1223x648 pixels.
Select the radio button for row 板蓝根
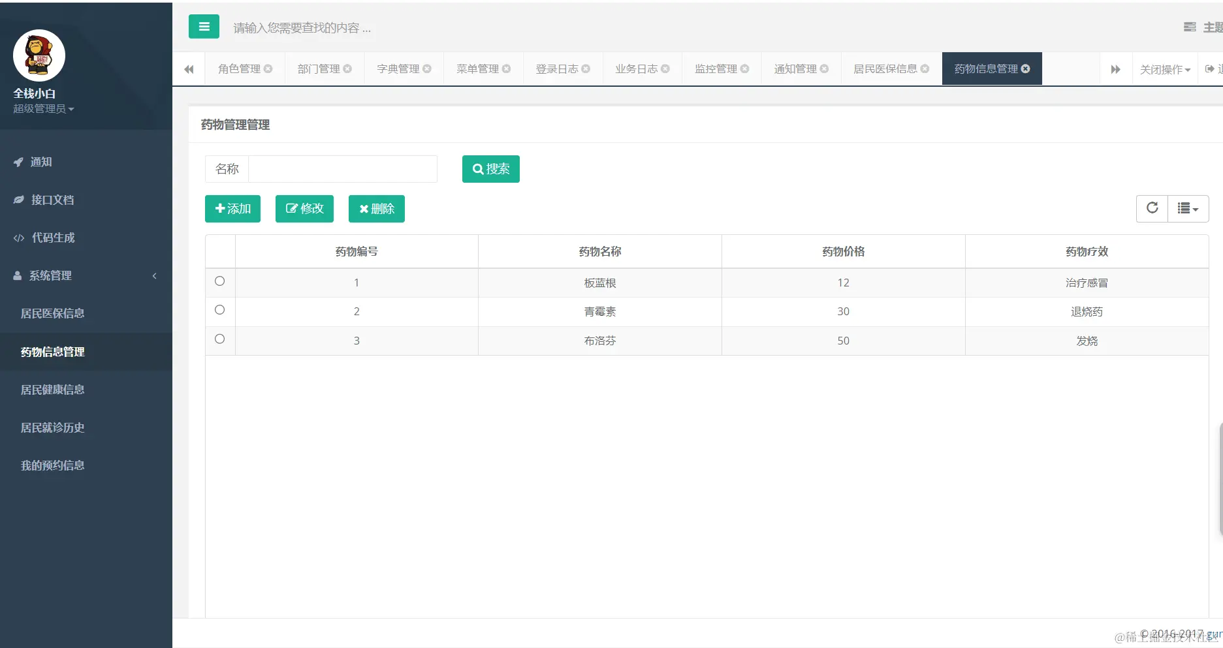point(220,281)
